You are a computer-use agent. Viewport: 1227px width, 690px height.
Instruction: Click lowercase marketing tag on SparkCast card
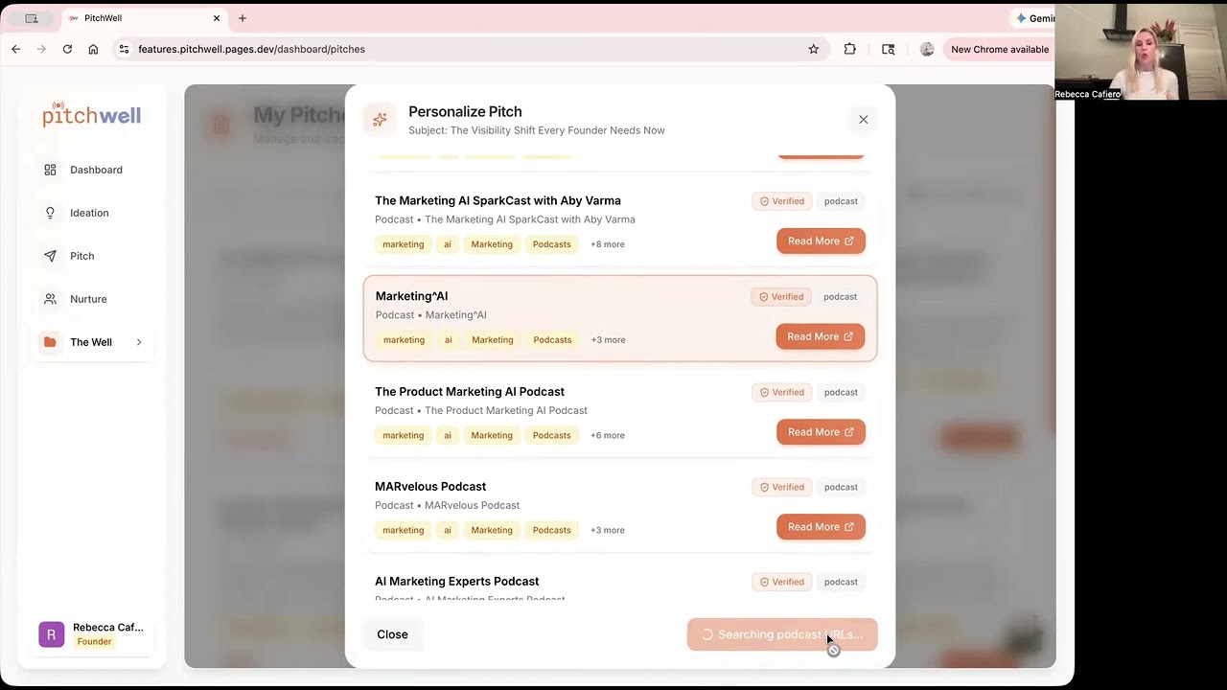pos(403,244)
